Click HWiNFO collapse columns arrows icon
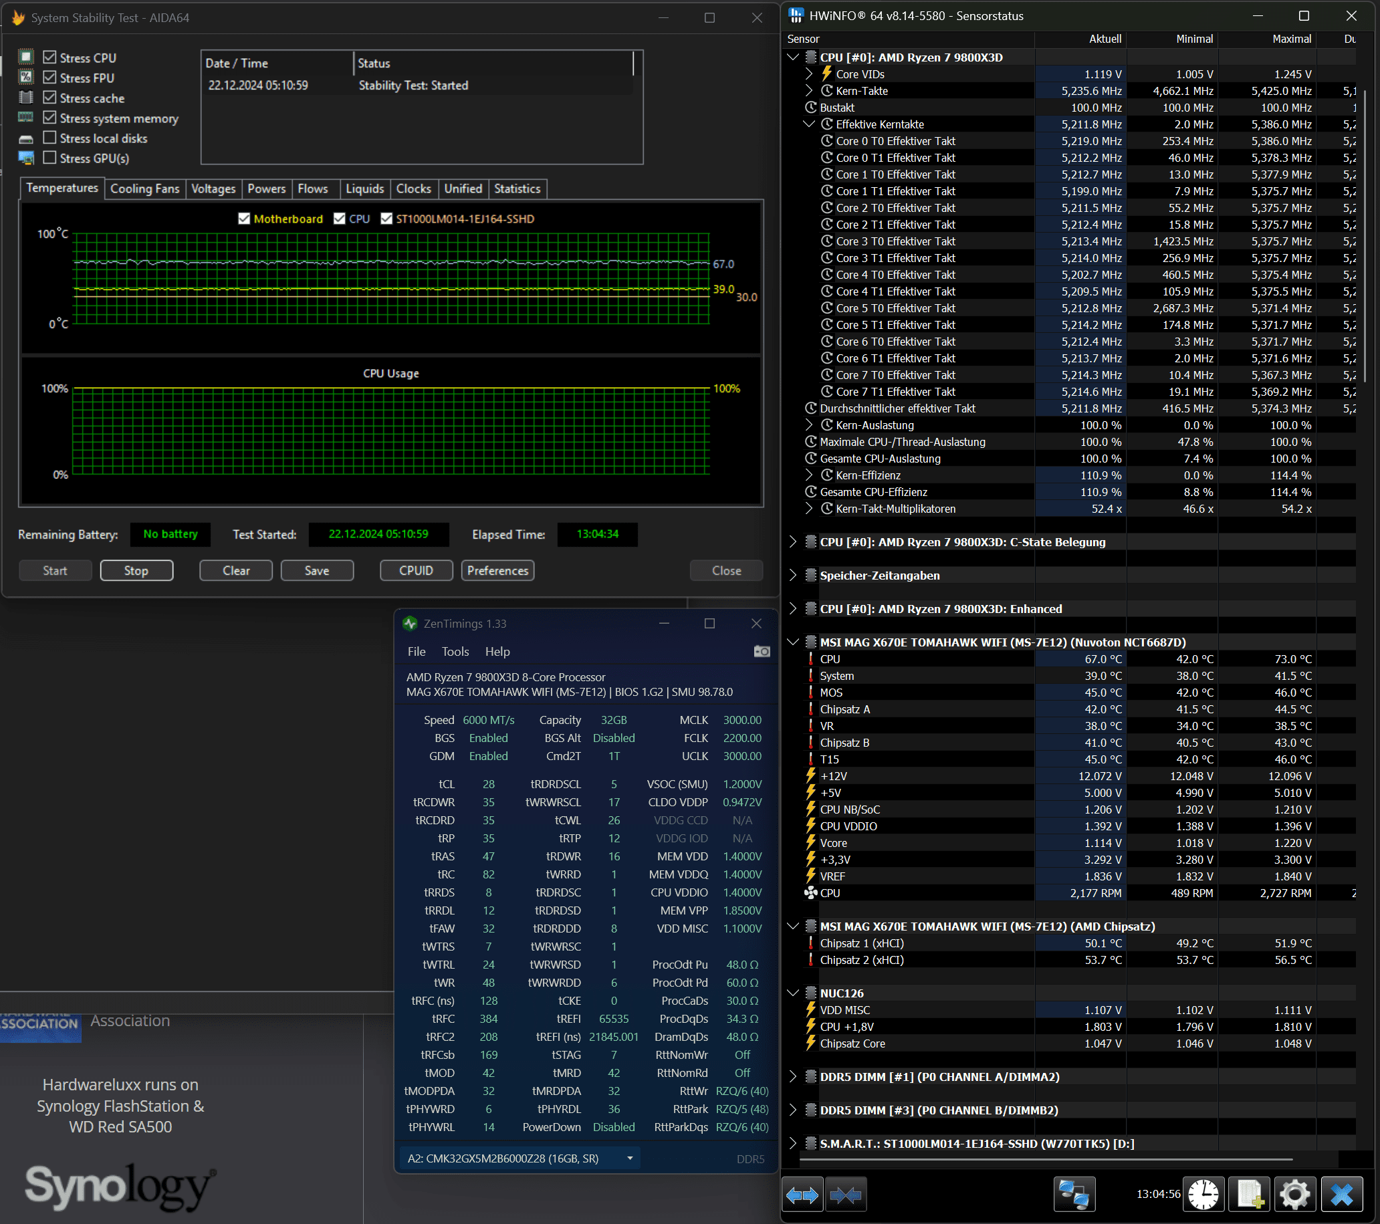Screen dimensions: 1380x1224 click(845, 1195)
